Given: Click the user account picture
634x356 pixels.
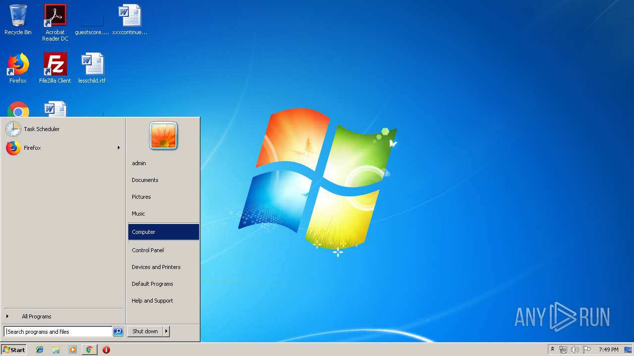Looking at the screenshot, I should (163, 136).
